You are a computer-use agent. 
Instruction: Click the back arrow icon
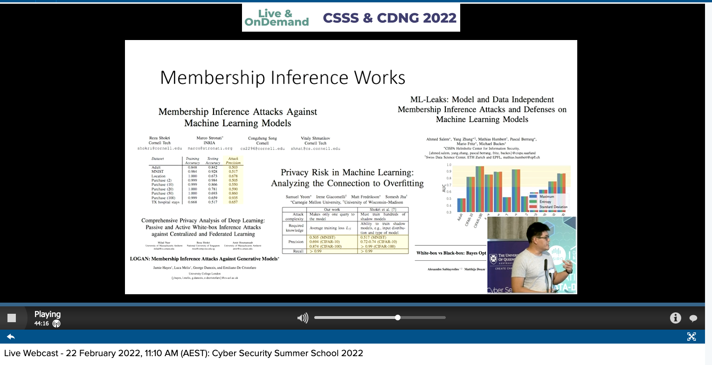point(11,337)
